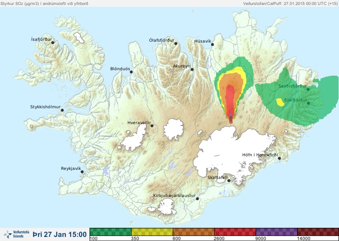
Task: Click the 'Akureyri' label text
Action: (x=182, y=66)
